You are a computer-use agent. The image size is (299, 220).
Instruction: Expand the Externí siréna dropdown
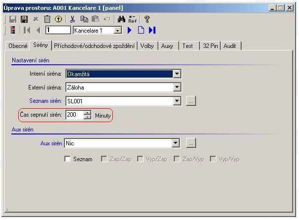177,88
